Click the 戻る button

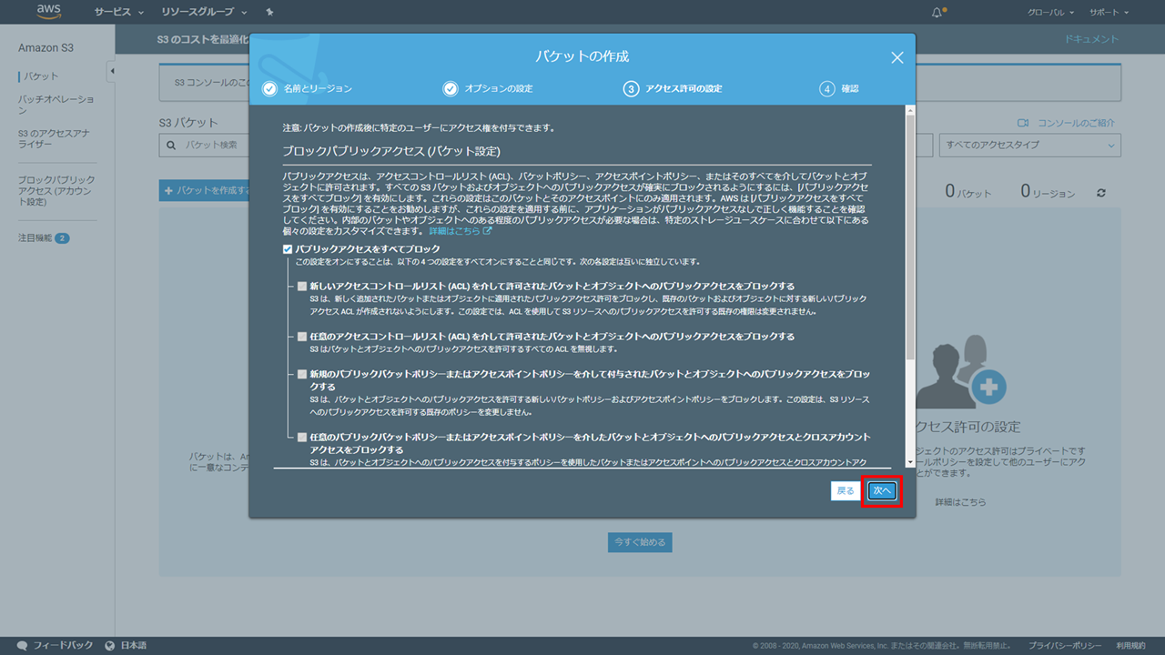tap(846, 491)
